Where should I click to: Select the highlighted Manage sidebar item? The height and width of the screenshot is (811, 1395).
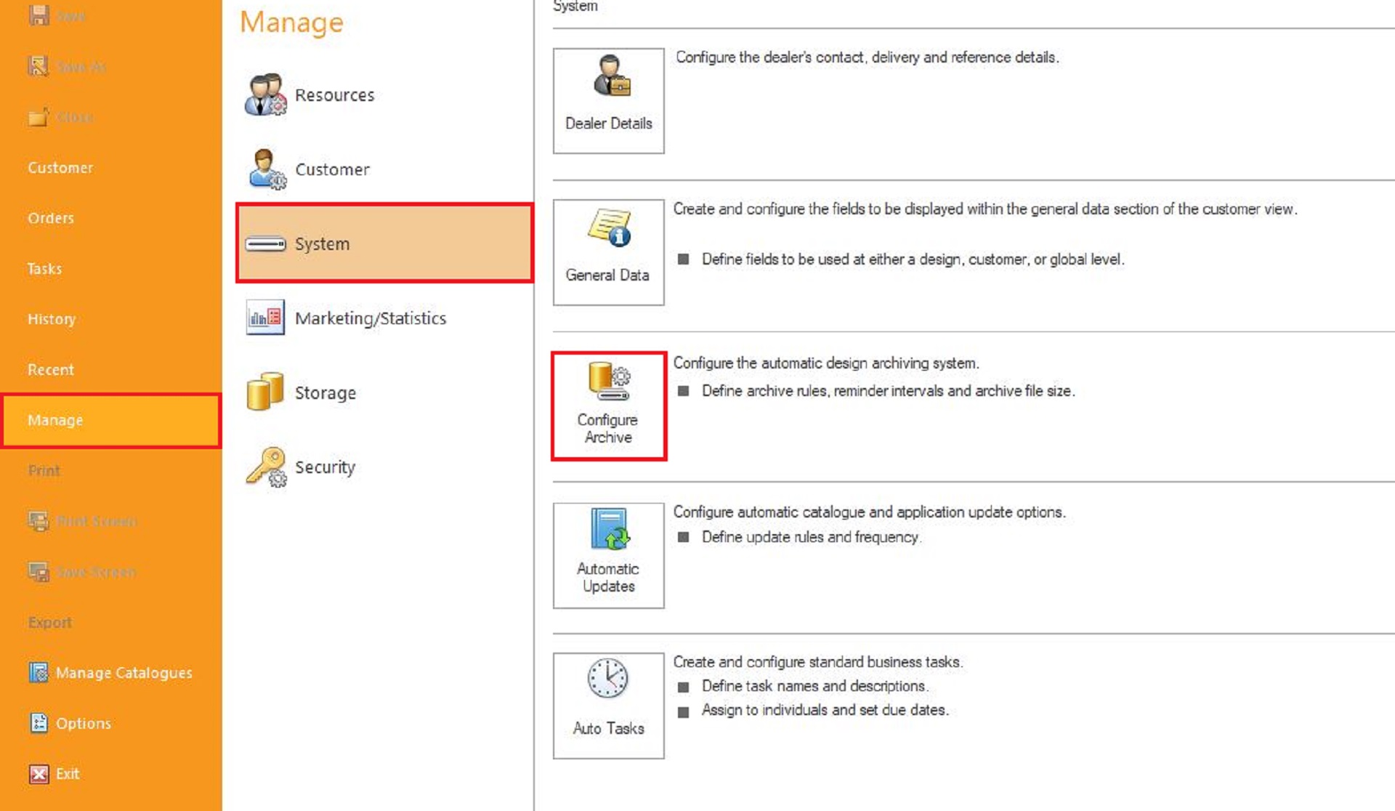[x=110, y=420]
